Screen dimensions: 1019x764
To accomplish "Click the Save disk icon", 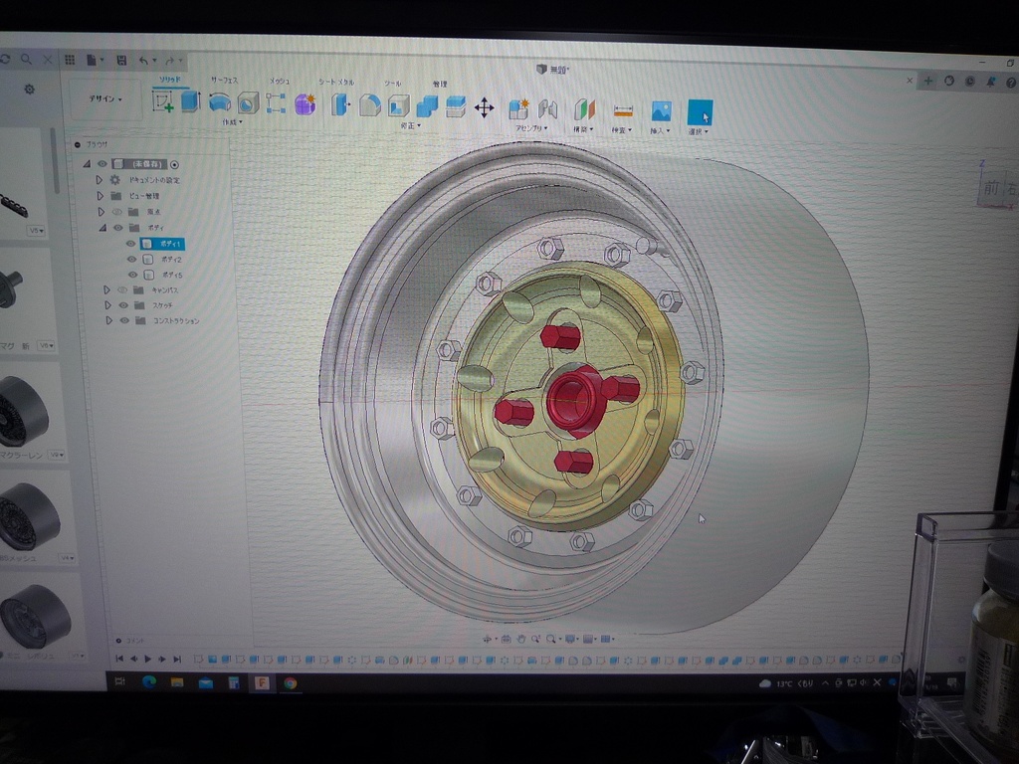I will pos(120,61).
